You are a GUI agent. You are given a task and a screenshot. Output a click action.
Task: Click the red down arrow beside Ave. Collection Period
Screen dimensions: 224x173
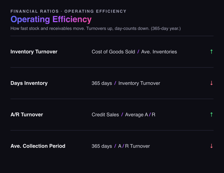(x=211, y=146)
